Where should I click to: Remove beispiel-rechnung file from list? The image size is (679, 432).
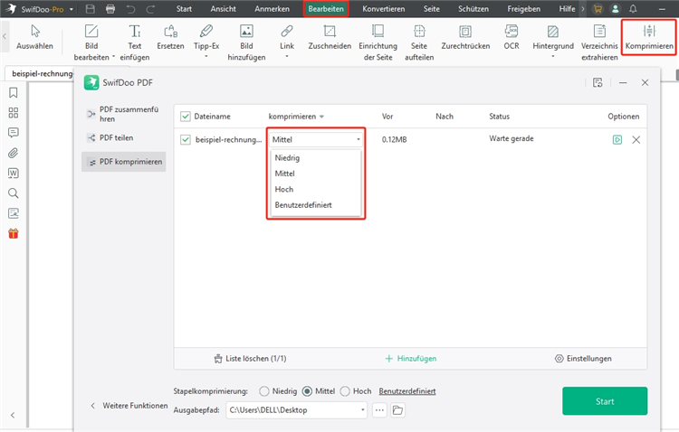pos(636,140)
